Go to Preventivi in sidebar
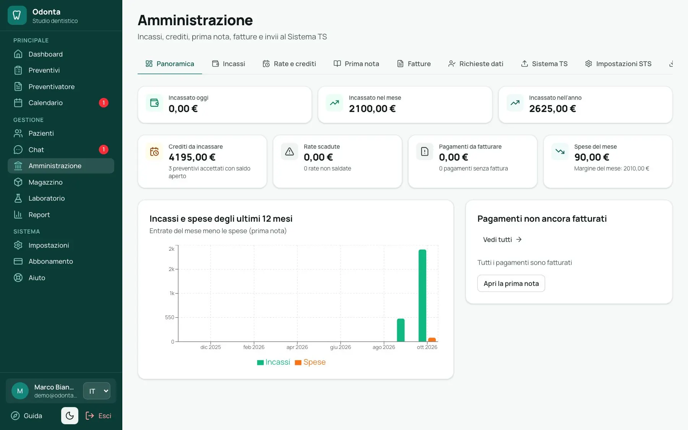Viewport: 688px width, 430px height. (x=61, y=70)
